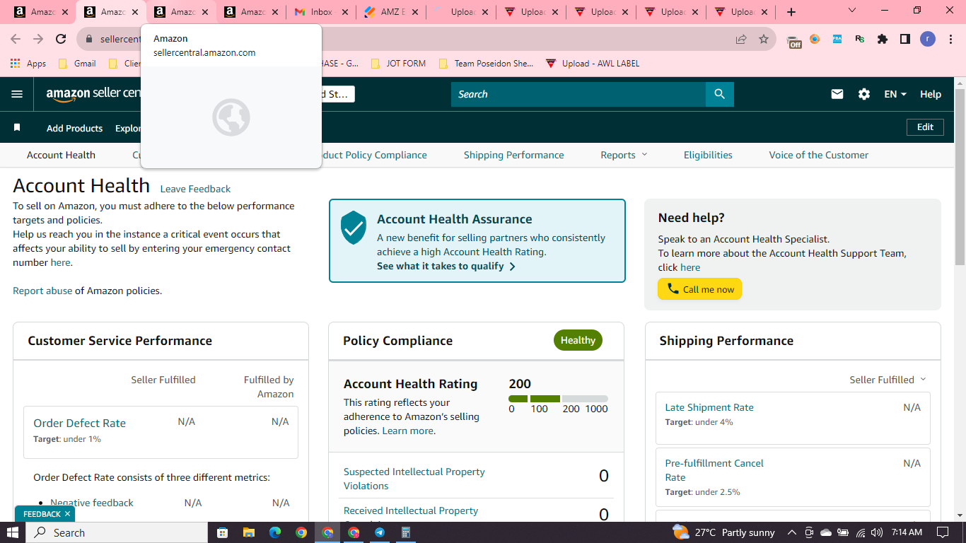
Task: Toggle the Chrome side panel icon
Action: 905,39
